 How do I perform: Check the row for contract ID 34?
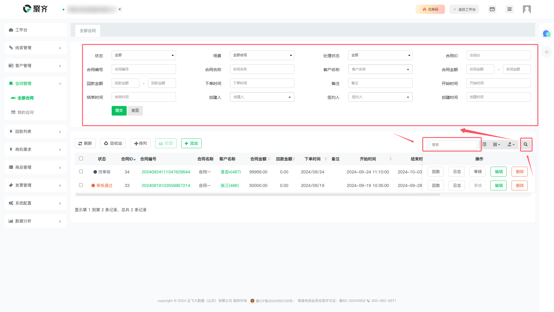(x=81, y=172)
